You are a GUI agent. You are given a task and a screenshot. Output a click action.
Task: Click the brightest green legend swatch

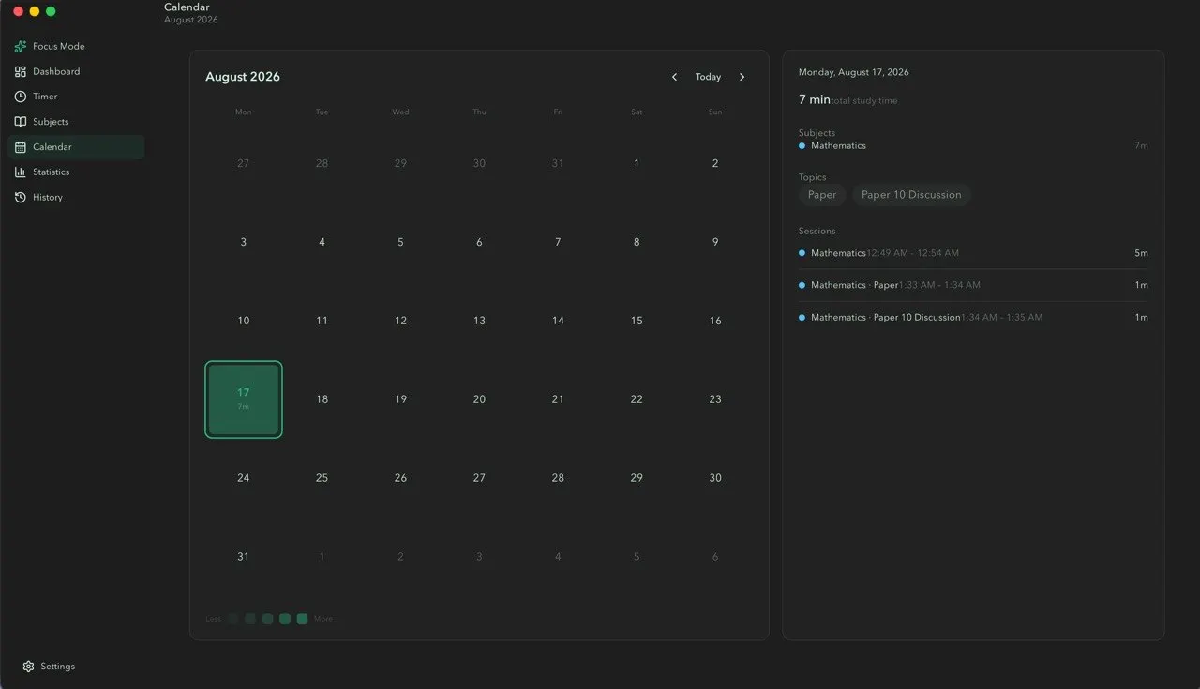302,619
